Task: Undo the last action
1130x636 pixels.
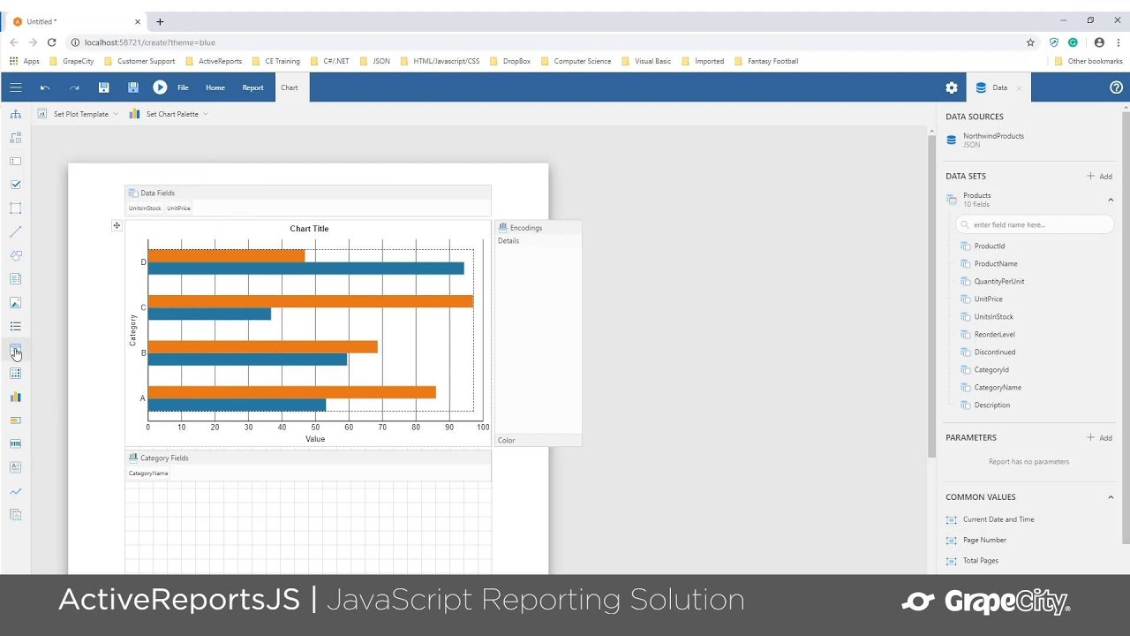Action: (45, 87)
